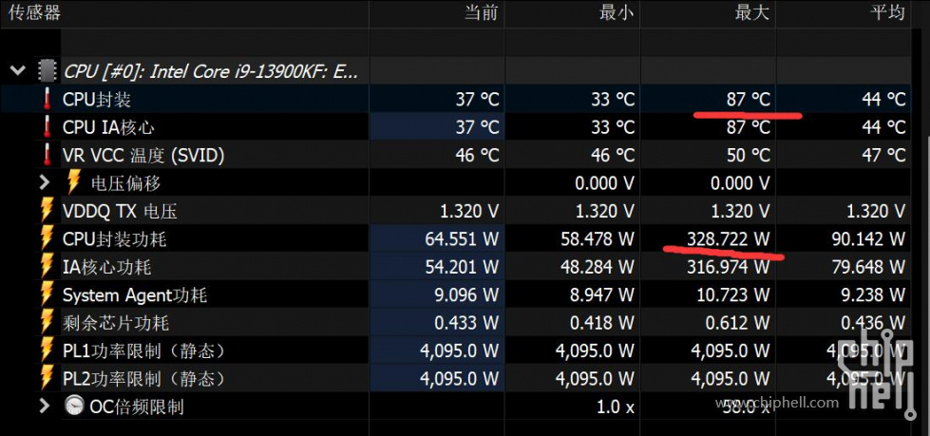This screenshot has width=930, height=436.
Task: Select the 剩余芯片功耗 row label
Action: click(x=116, y=323)
